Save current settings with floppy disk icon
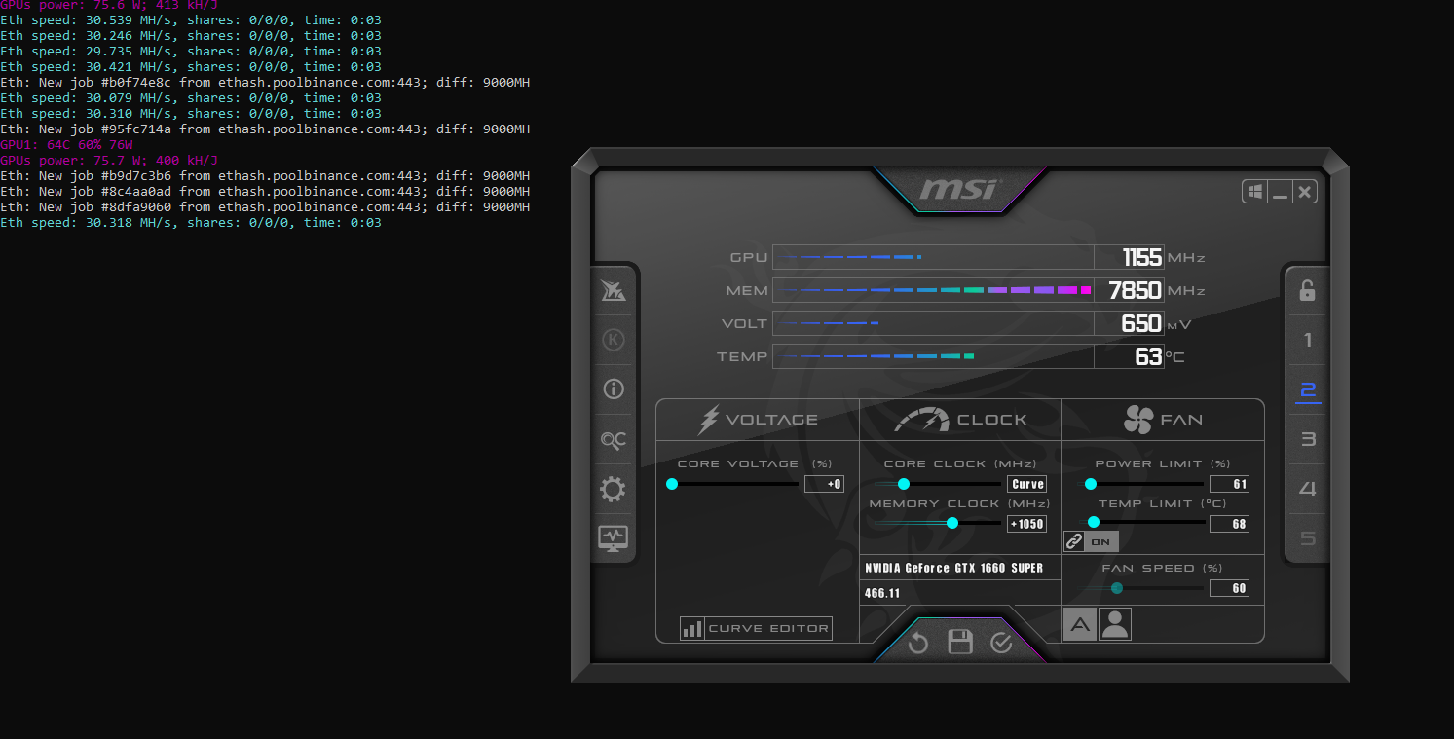This screenshot has height=739, width=1454. click(x=960, y=642)
